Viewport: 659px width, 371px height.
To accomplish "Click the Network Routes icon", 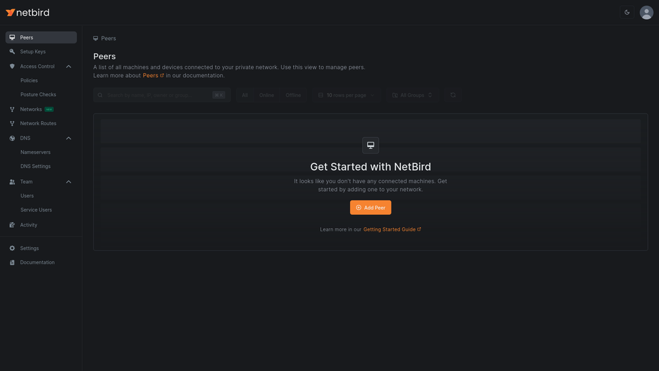I will tap(12, 123).
